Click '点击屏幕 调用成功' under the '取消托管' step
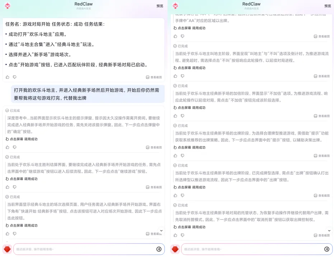This screenshot has height=257, width=334. (189, 227)
